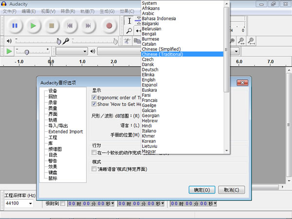Choose System in the language list
The width and height of the screenshot is (292, 219).
click(x=149, y=3)
